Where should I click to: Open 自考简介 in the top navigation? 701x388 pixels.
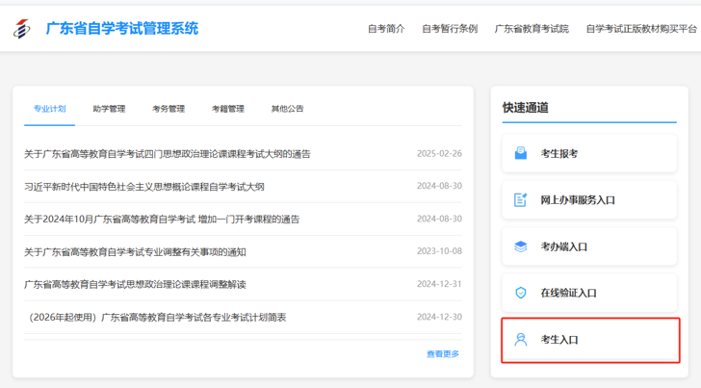coord(386,29)
